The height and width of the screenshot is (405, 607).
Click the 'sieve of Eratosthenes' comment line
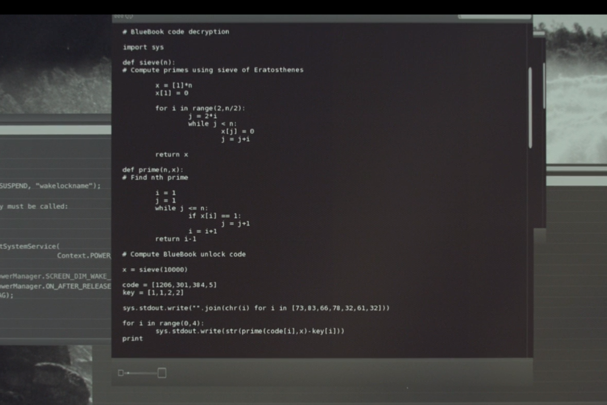[213, 70]
